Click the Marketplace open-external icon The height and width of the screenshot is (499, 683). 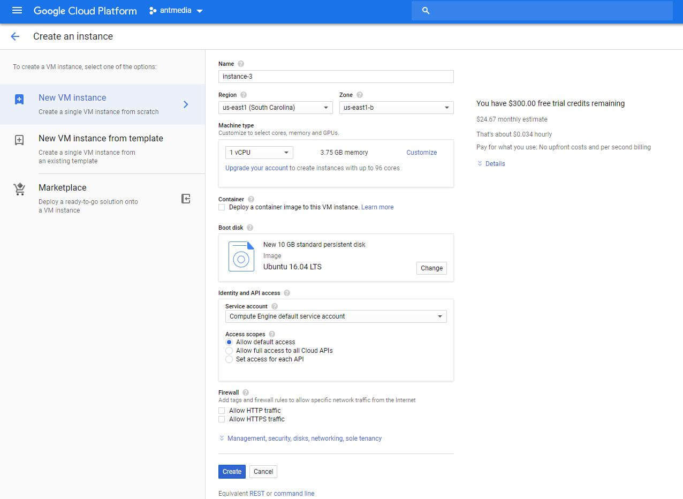coord(186,199)
